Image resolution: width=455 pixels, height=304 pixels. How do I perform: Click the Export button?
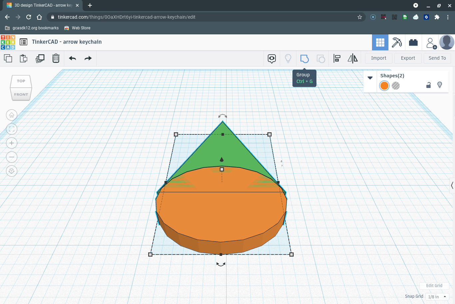tap(408, 58)
